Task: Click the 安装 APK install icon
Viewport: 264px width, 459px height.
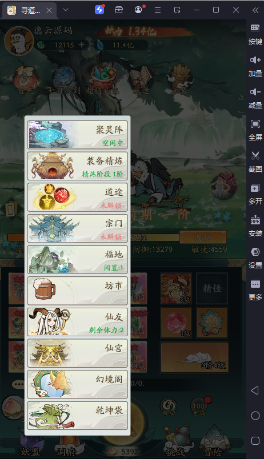Action: coord(255,226)
